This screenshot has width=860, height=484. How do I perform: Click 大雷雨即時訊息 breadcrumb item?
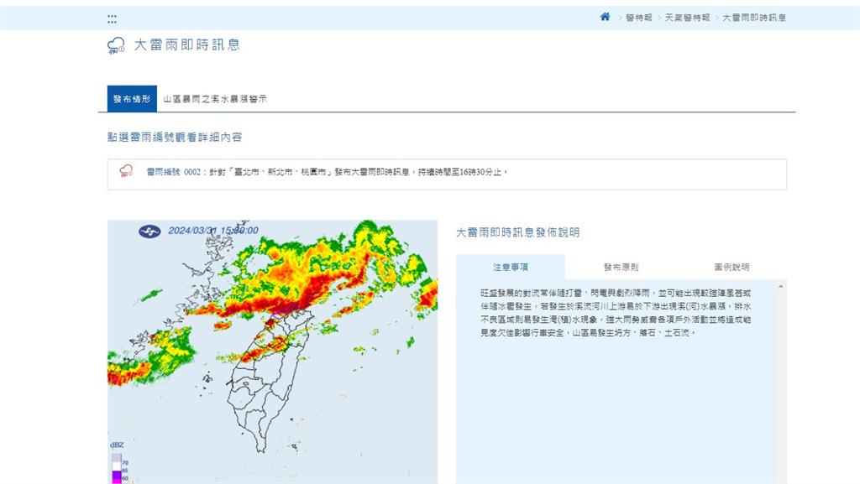tap(754, 18)
